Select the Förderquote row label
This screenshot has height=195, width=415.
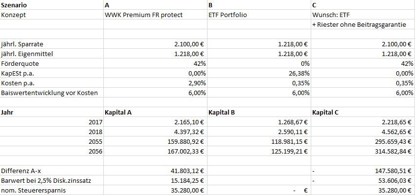click(20, 63)
